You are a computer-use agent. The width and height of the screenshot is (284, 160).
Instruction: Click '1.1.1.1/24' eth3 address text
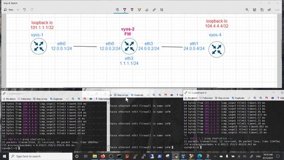[x=129, y=63]
